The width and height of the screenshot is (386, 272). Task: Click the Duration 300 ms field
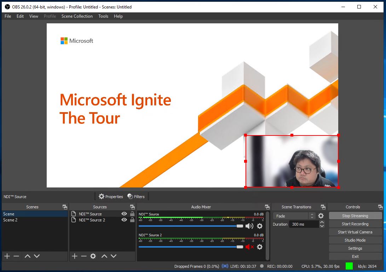click(x=304, y=224)
